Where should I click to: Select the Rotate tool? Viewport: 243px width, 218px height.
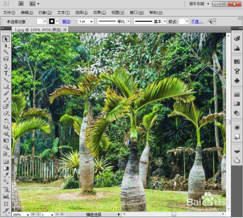point(6,121)
